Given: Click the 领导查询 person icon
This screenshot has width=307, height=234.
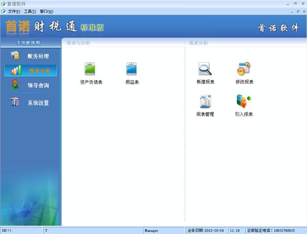Looking at the screenshot, I should [15, 85].
